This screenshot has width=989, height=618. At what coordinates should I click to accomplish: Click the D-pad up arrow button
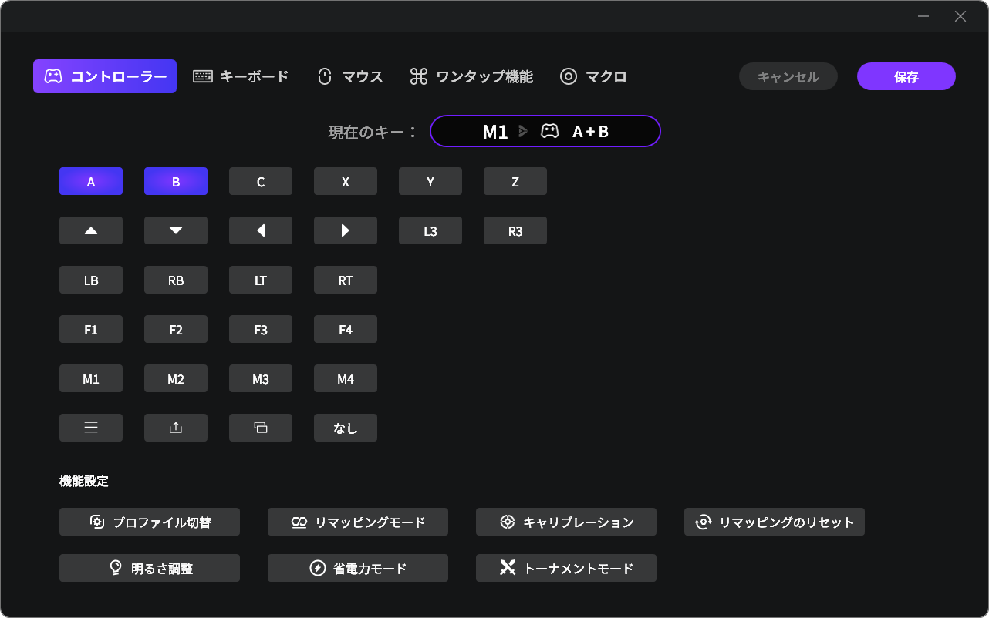(91, 230)
